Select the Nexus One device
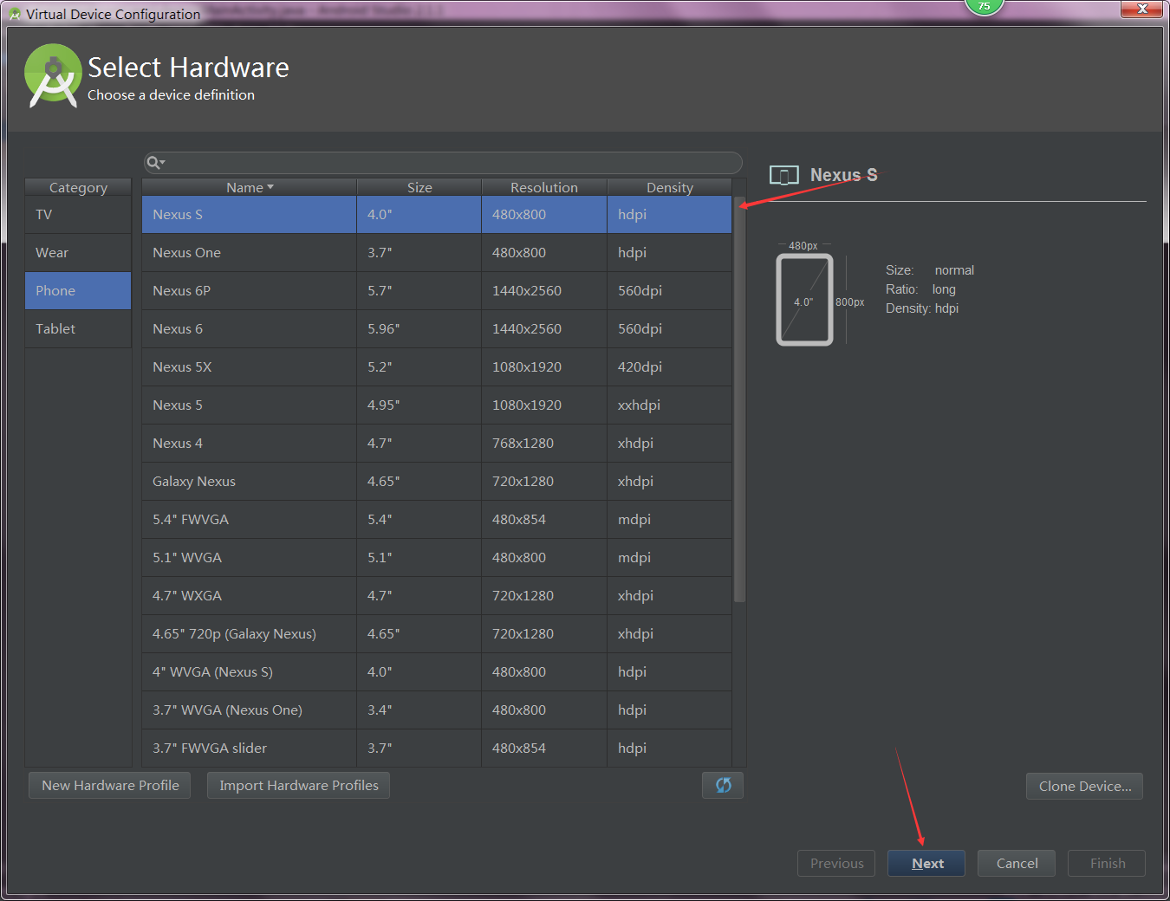 pos(437,253)
